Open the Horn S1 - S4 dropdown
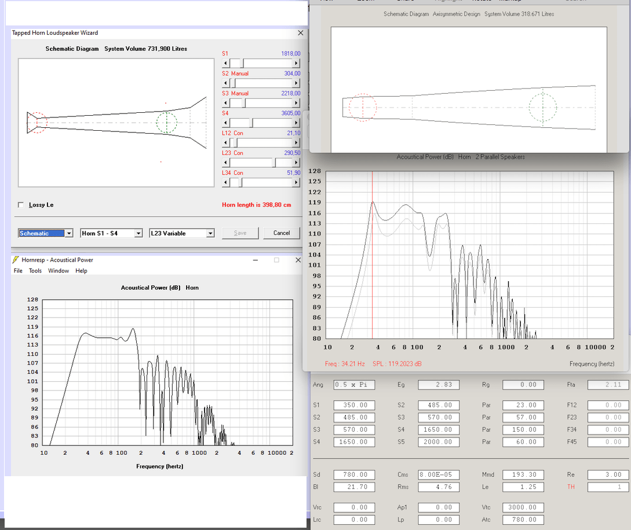The height and width of the screenshot is (530, 631). [138, 233]
